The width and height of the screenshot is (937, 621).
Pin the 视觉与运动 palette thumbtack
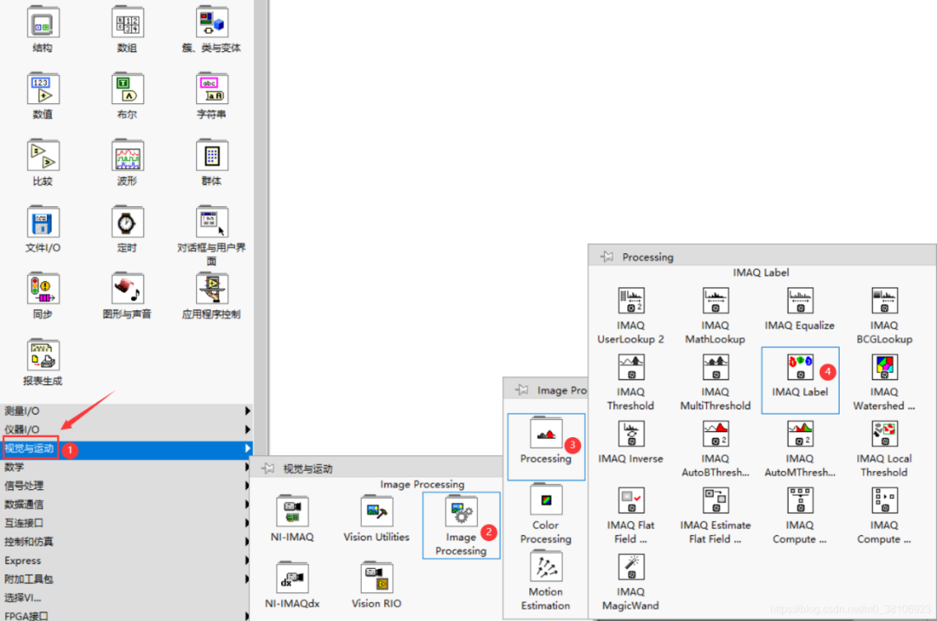click(268, 468)
